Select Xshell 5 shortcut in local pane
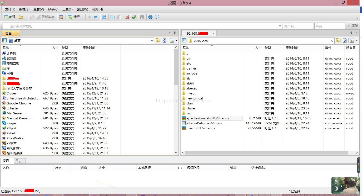 12,133
